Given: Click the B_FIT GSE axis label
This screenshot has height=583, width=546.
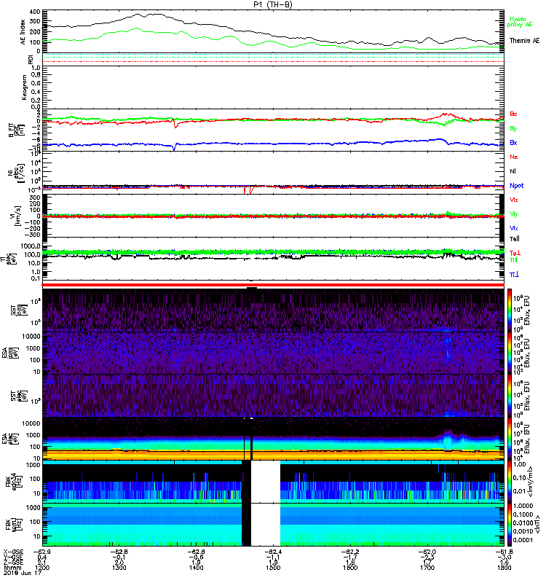Looking at the screenshot, I should click(x=17, y=130).
